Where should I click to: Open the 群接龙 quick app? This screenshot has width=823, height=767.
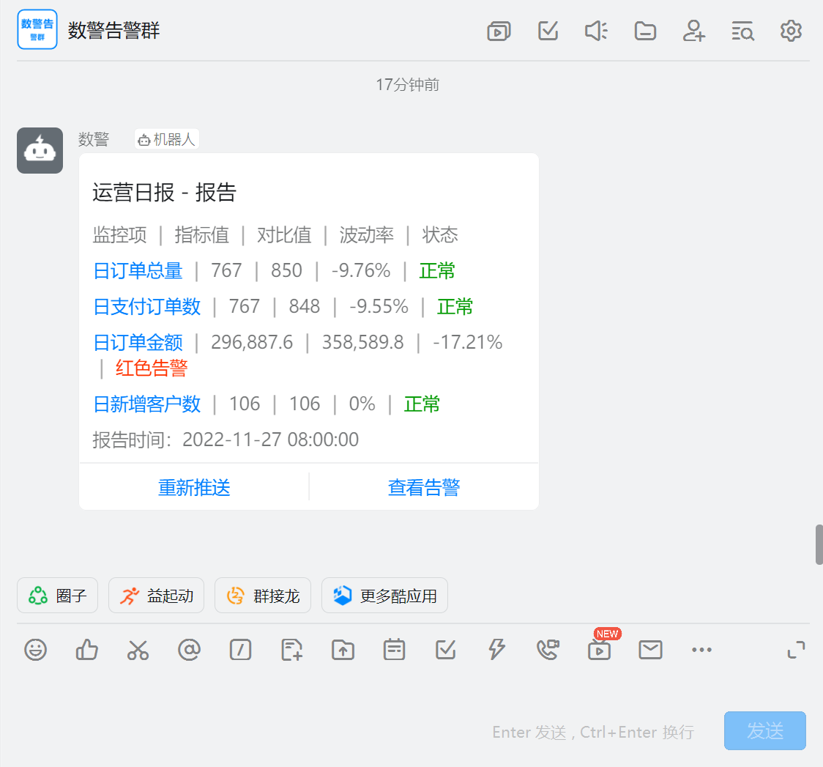pos(262,595)
